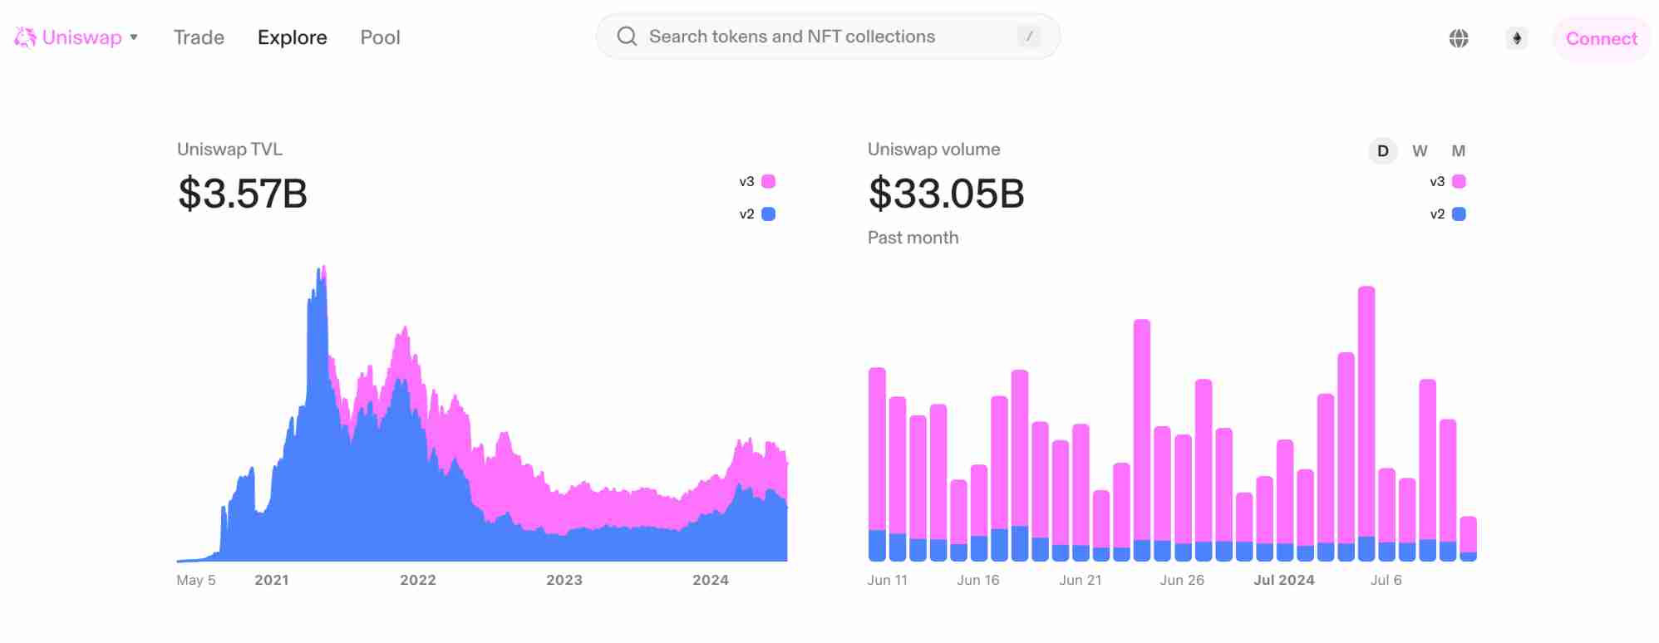Click the Jun 21 axis label
Screen dimensions: 1659x643
[1081, 580]
